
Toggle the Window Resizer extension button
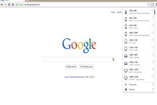click(153, 4)
